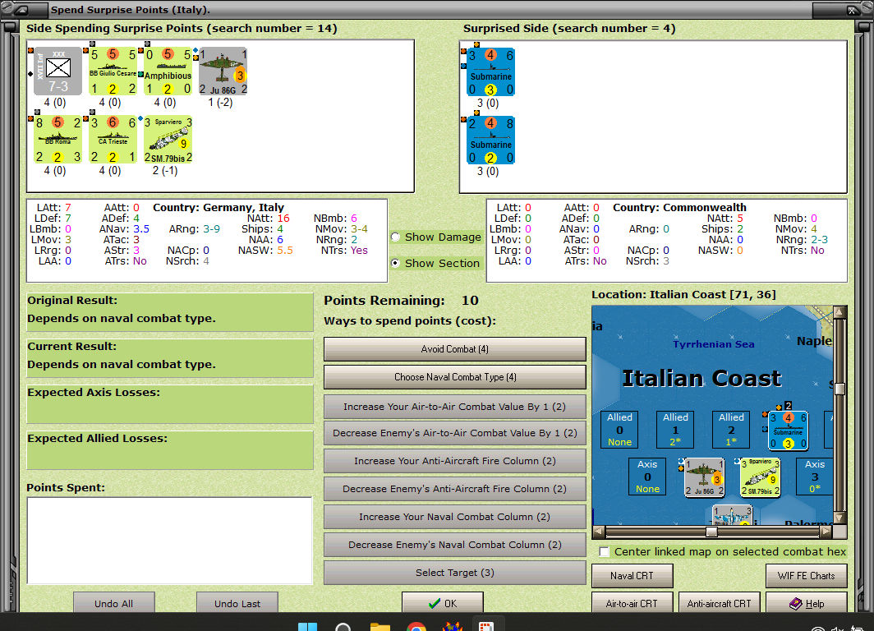Click the Axis 0 sea box on map

(647, 477)
